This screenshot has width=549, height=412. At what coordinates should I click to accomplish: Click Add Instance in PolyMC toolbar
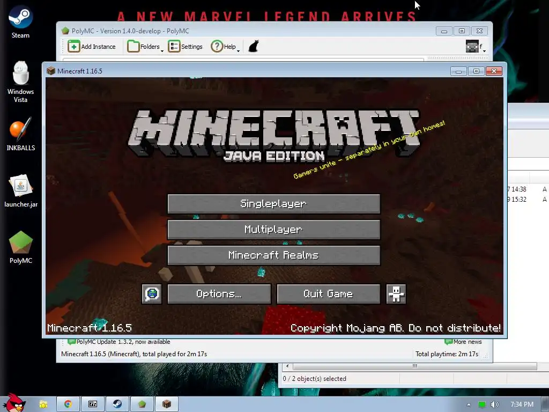pos(91,46)
